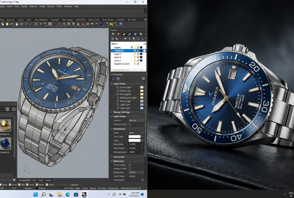Click the Layer 5 blue color swatch
This screenshot has width=294, height=198.
click(141, 60)
